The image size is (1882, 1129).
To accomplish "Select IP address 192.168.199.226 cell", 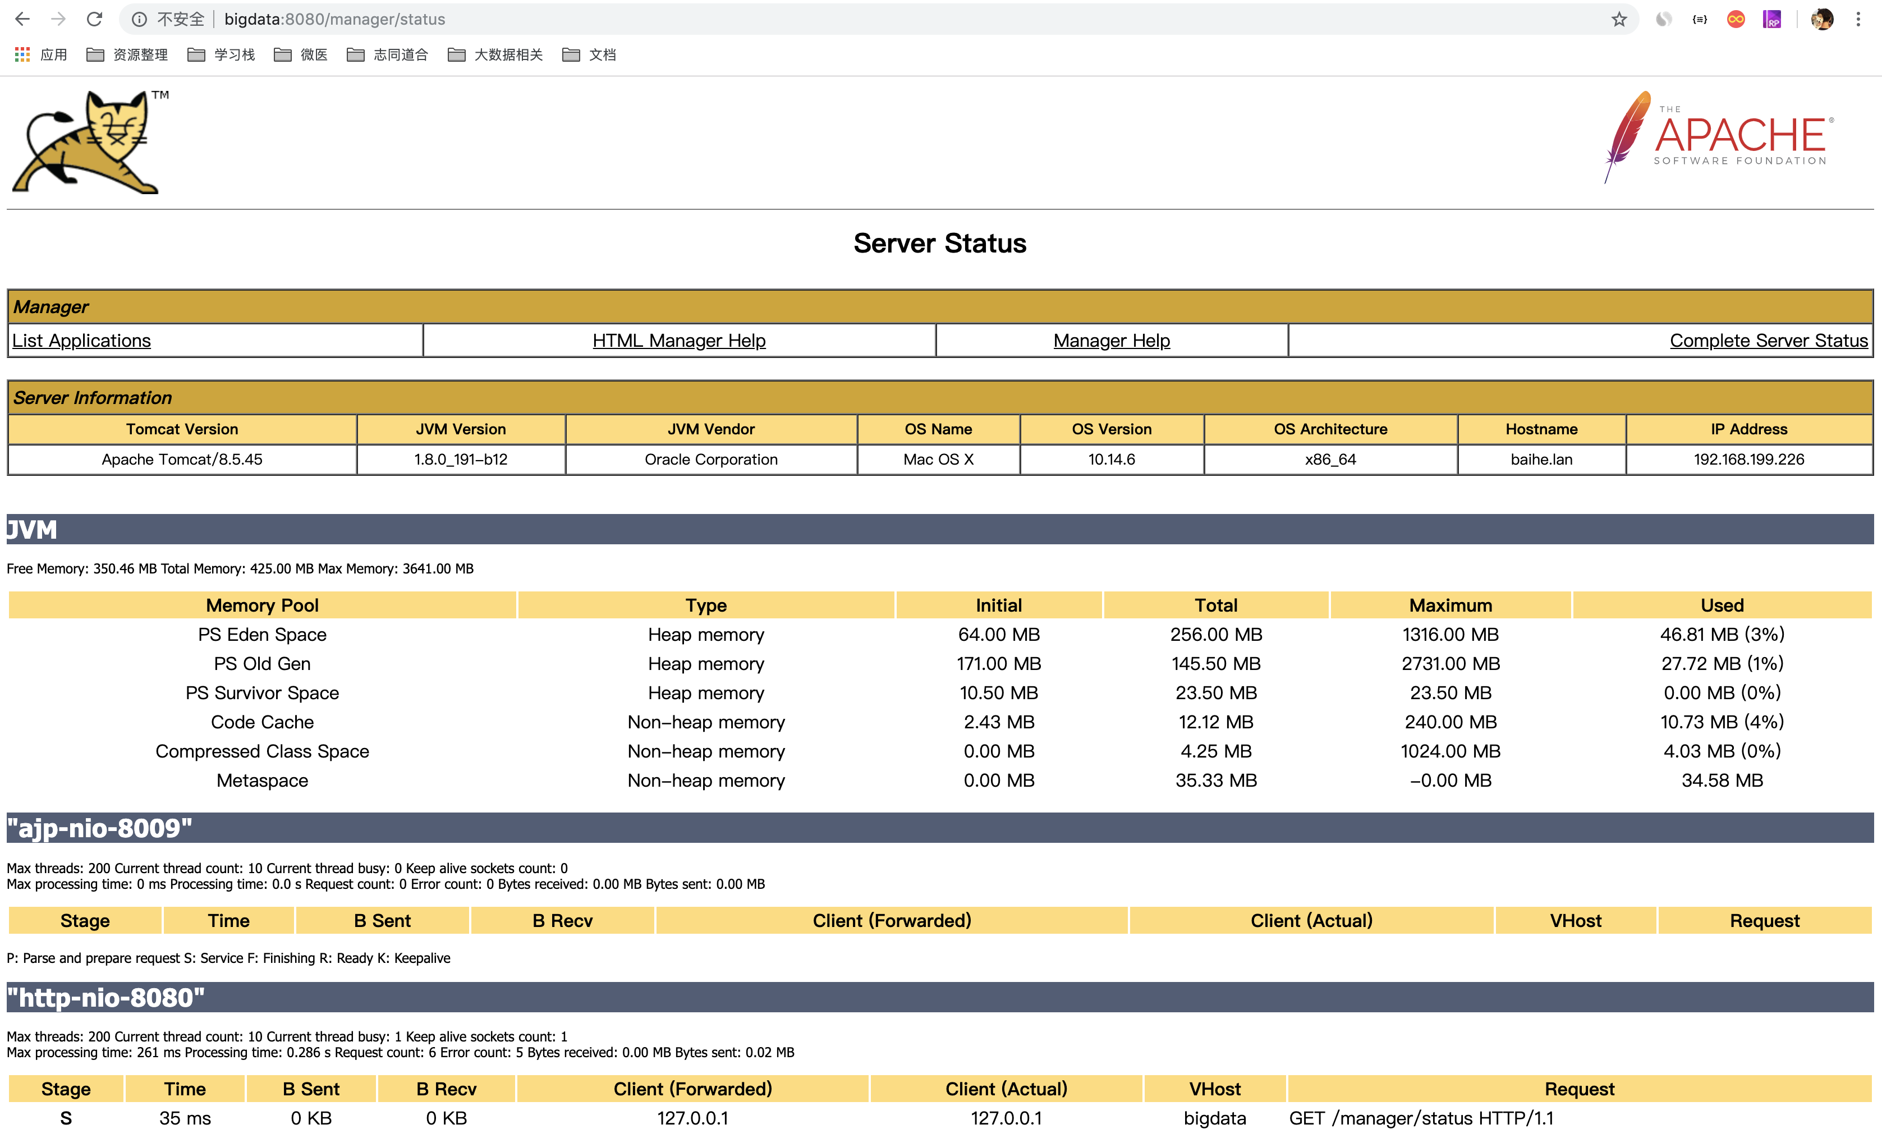I will tap(1749, 460).
